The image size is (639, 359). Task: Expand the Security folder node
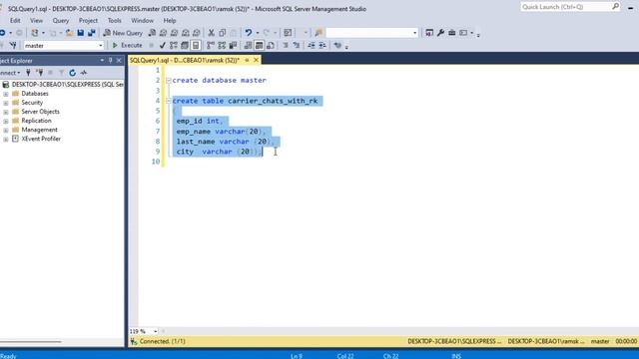click(6, 103)
